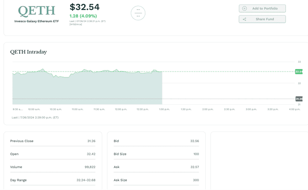Screen dimensions: 308x190
Task: Click the plus icon in Add to Portfolio
Action: pyautogui.click(x=244, y=8)
